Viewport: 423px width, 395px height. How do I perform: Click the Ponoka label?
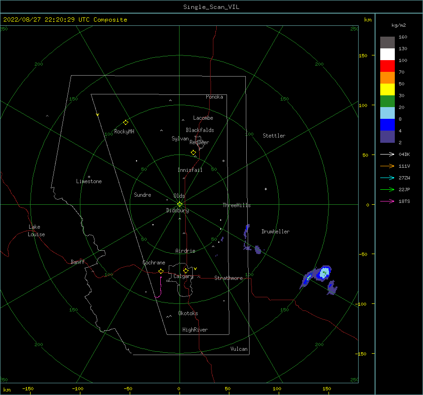[214, 97]
